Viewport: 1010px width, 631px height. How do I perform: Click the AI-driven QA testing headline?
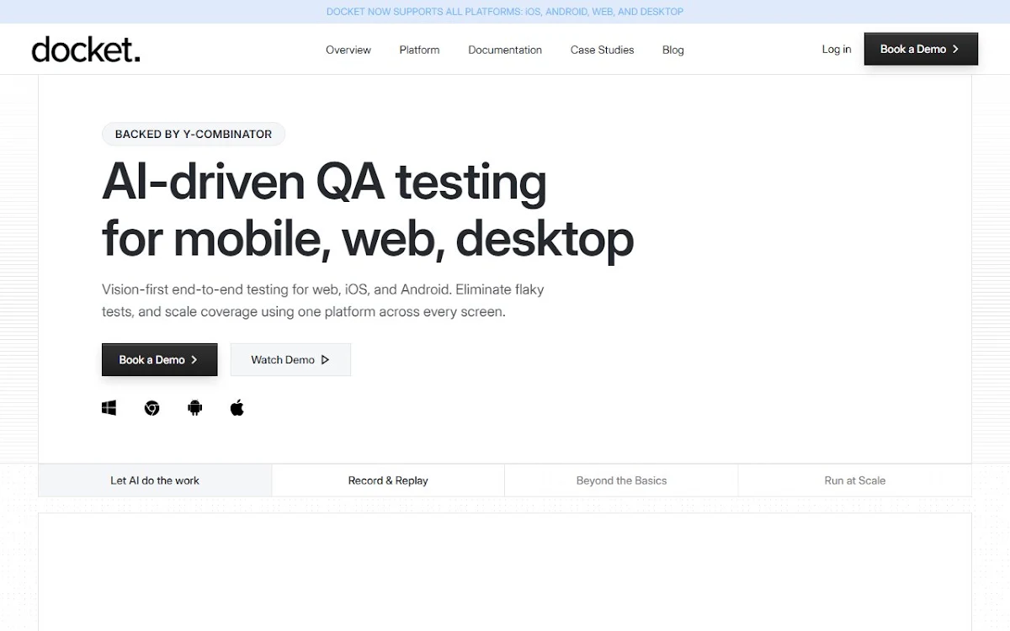[368, 210]
